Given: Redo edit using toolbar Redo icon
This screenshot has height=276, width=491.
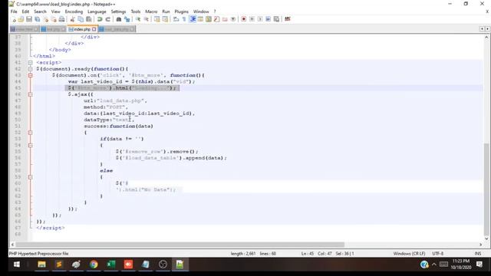Looking at the screenshot, I should [107, 19].
